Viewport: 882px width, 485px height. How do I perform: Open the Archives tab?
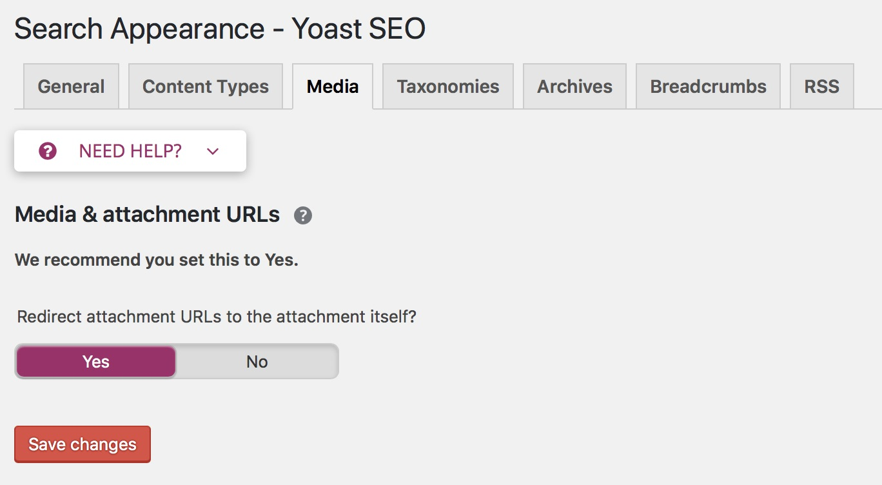(574, 86)
